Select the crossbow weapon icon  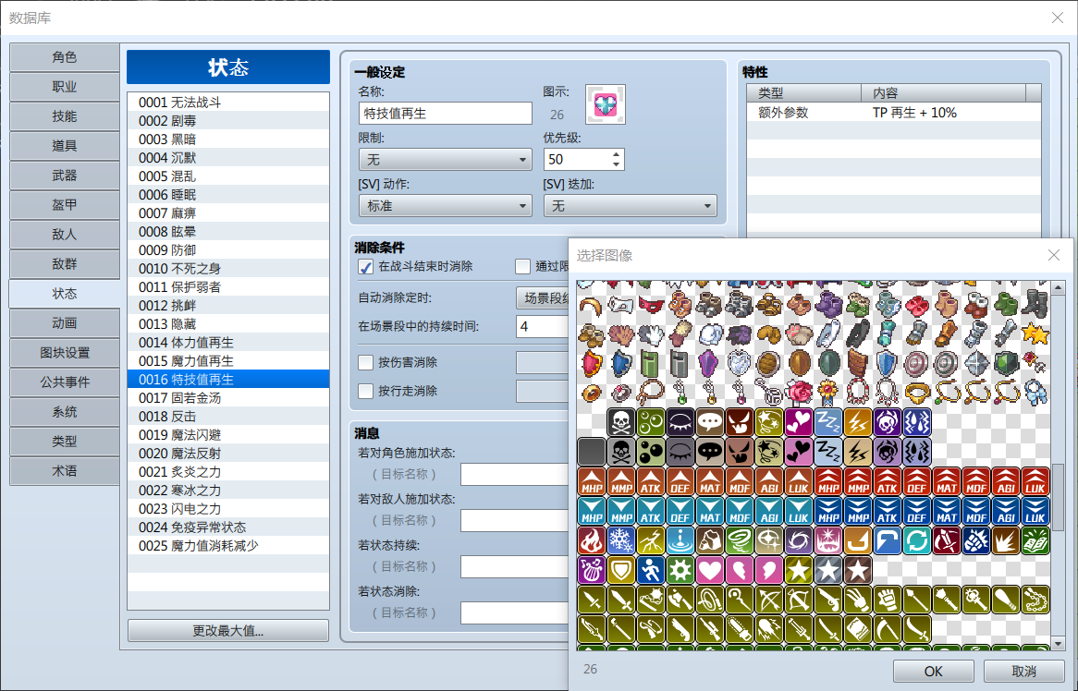pyautogui.click(x=798, y=600)
